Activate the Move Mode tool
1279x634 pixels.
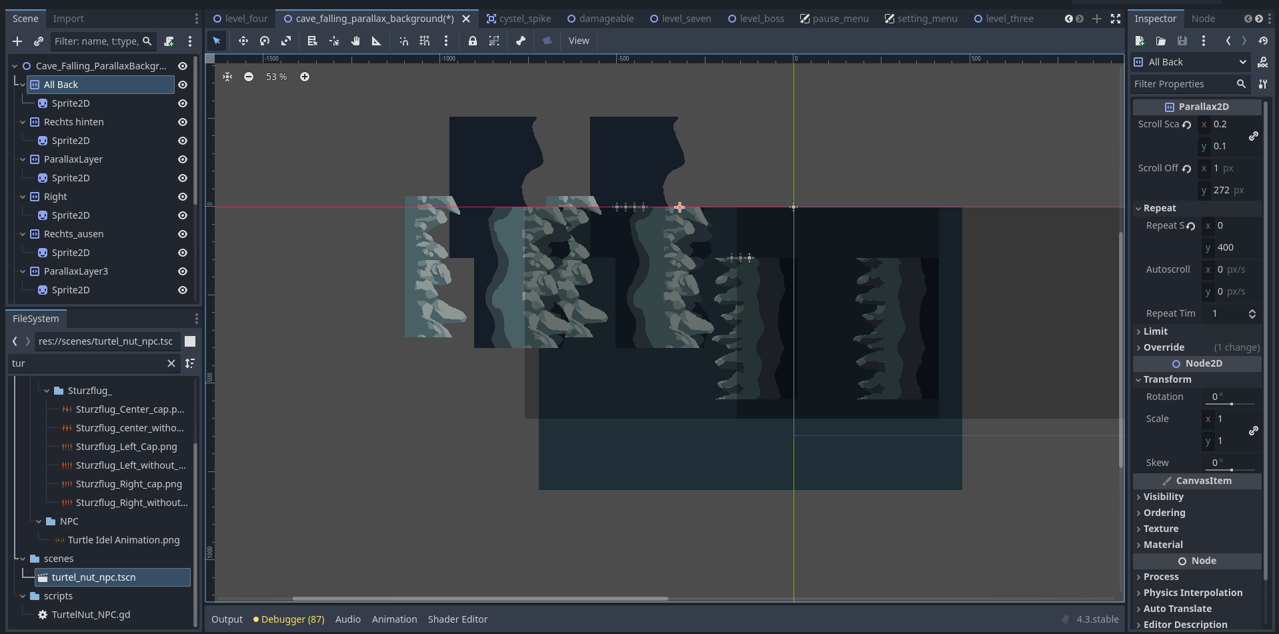[x=243, y=41]
